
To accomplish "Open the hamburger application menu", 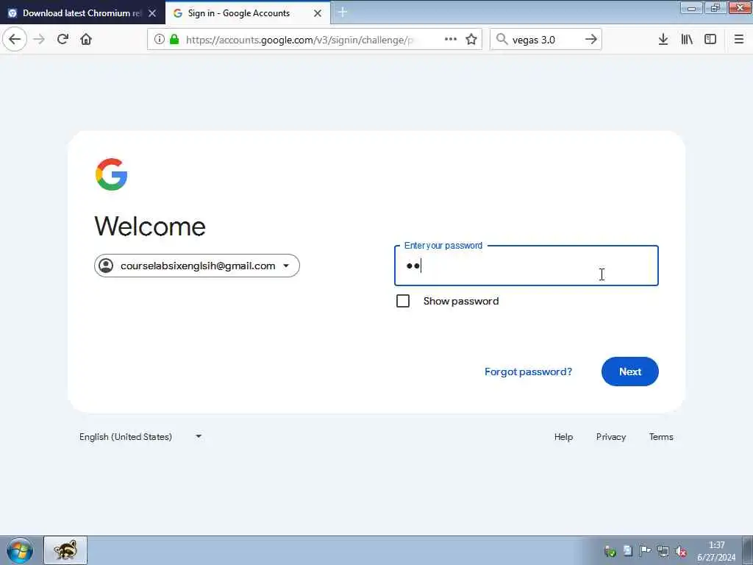I will coord(739,40).
